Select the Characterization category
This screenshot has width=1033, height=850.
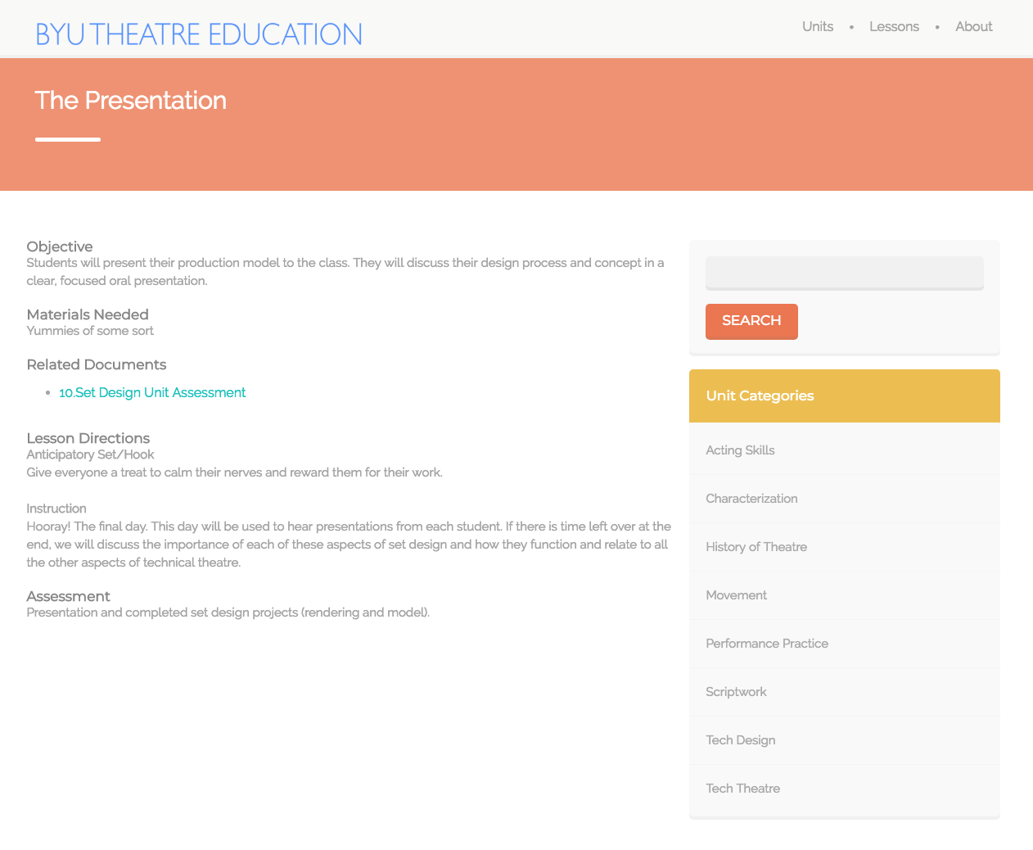coord(751,498)
